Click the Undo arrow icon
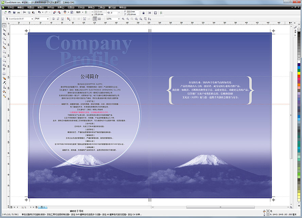 click(39, 13)
